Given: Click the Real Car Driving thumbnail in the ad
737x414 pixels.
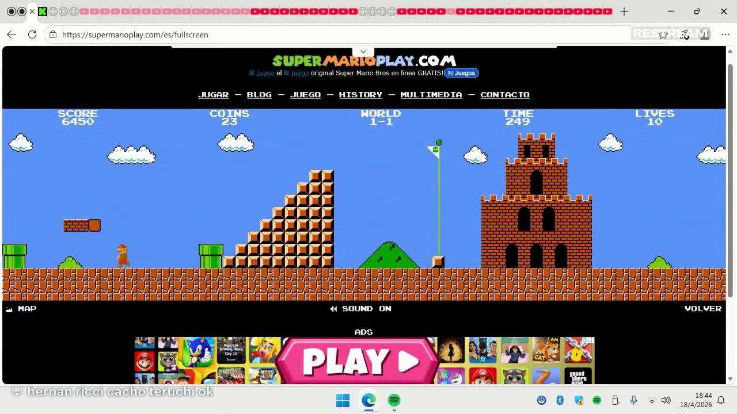Looking at the screenshot, I should pos(231,351).
